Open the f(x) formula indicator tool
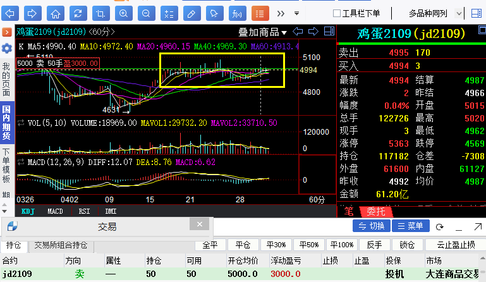Viewport: 486px width, 282px height. (x=237, y=13)
